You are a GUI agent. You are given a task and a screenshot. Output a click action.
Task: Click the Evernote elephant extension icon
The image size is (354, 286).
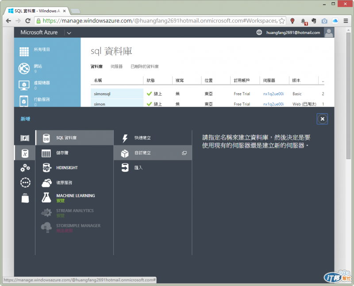click(x=314, y=21)
